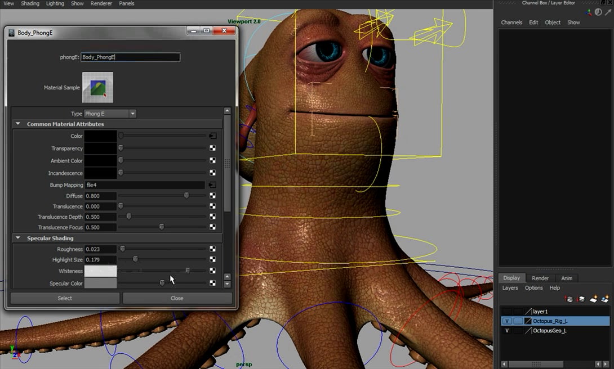The height and width of the screenshot is (369, 614).
Task: Open the Layers menu in Layer Editor
Action: click(510, 288)
